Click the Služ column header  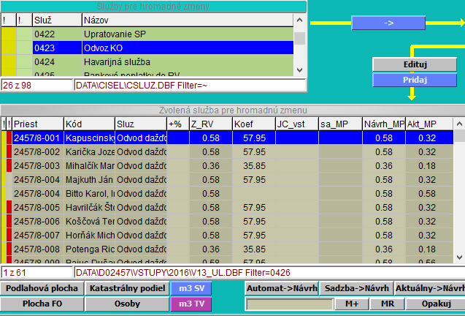[57, 20]
